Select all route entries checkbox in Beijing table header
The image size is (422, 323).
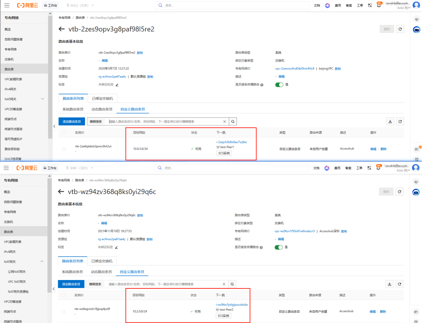click(x=64, y=133)
